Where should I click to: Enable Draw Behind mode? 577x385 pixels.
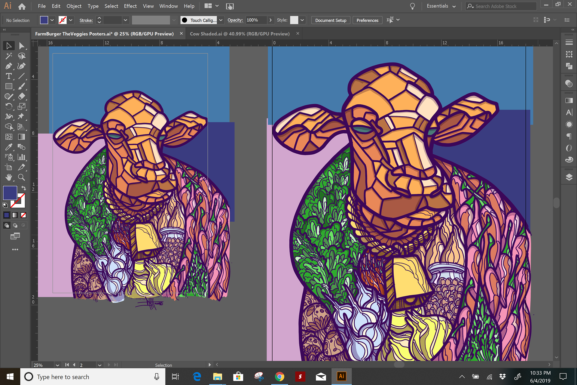(15, 225)
